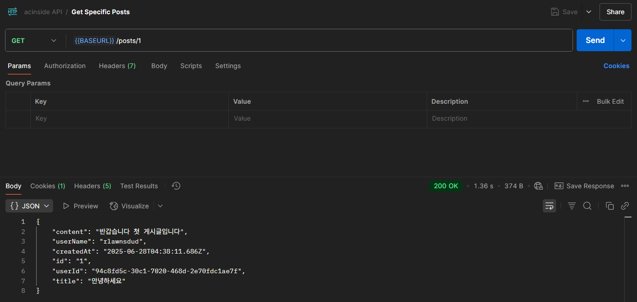
Task: Open the JSON format dropdown
Action: [29, 206]
